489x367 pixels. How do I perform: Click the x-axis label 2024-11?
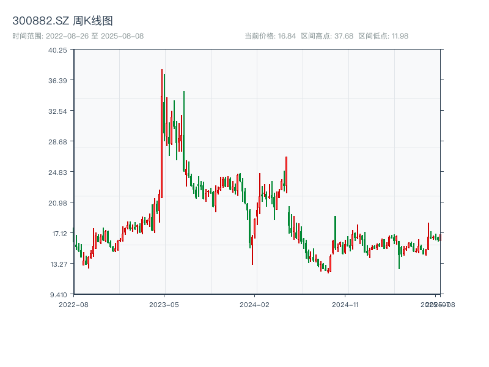(x=345, y=305)
